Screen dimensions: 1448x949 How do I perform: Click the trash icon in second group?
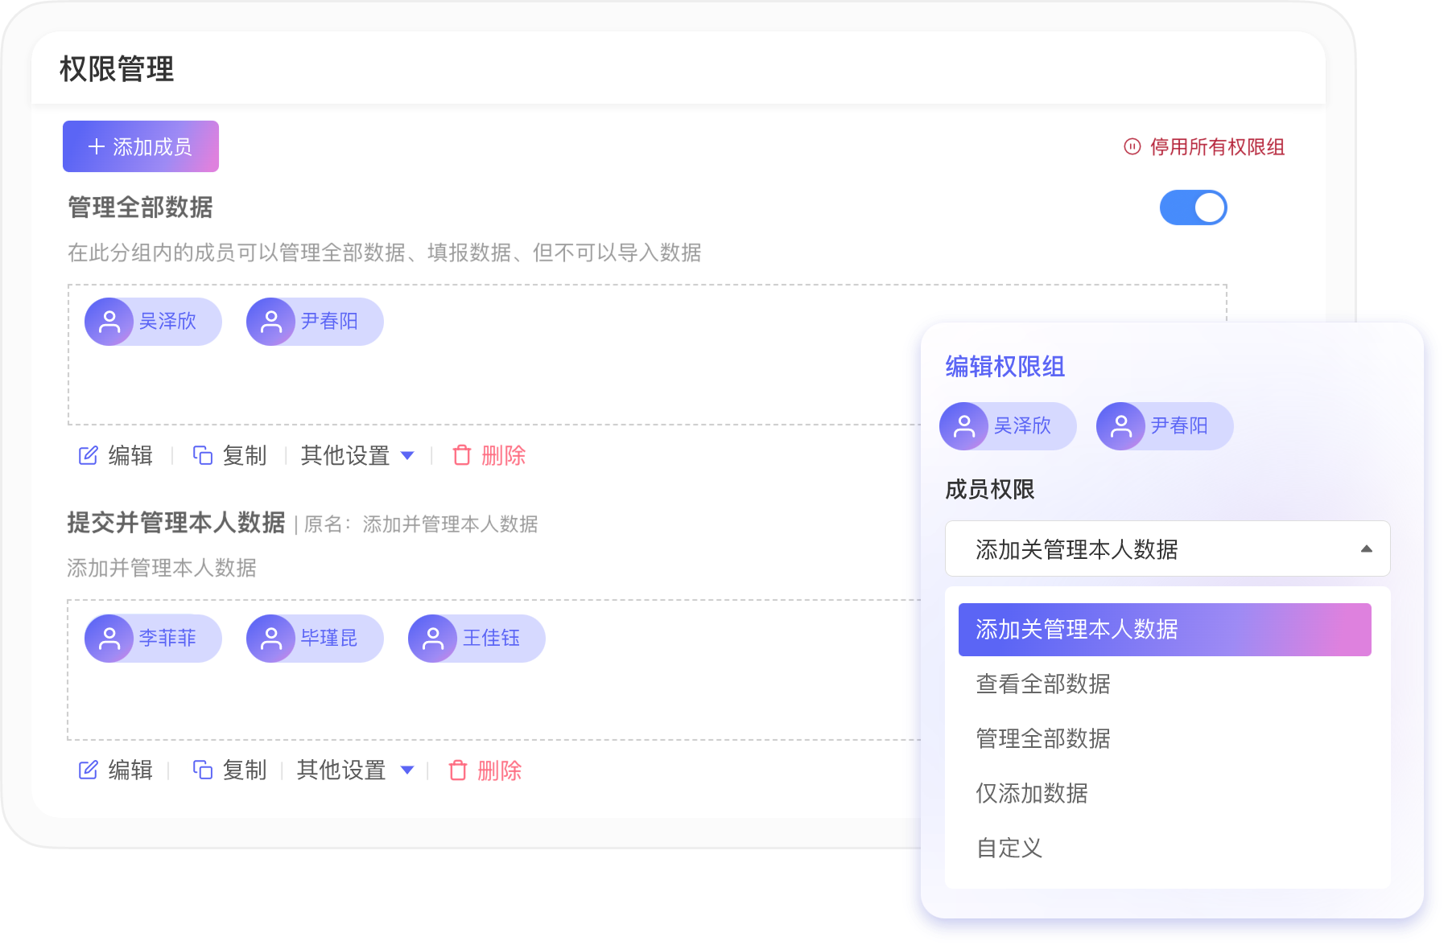click(458, 770)
